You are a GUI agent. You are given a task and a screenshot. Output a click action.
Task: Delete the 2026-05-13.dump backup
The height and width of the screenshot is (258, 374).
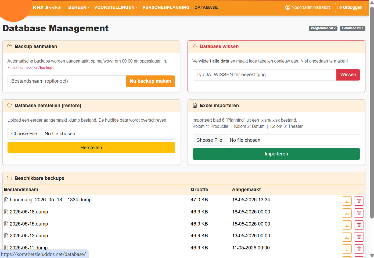pyautogui.click(x=359, y=237)
